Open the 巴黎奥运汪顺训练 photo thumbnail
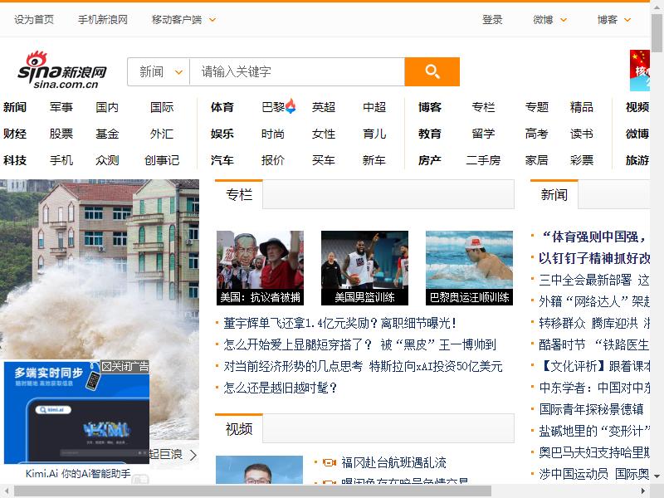Image resolution: width=664 pixels, height=498 pixels. coord(469,267)
